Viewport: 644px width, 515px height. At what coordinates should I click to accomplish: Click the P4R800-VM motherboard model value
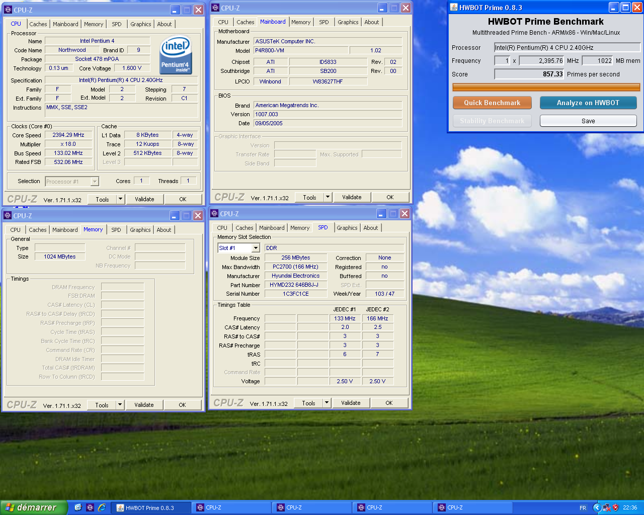tap(300, 50)
